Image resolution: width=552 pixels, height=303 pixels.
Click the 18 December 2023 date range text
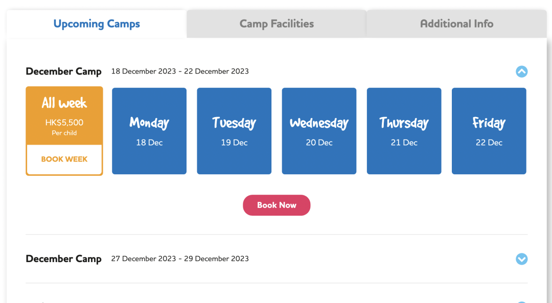[x=180, y=72]
